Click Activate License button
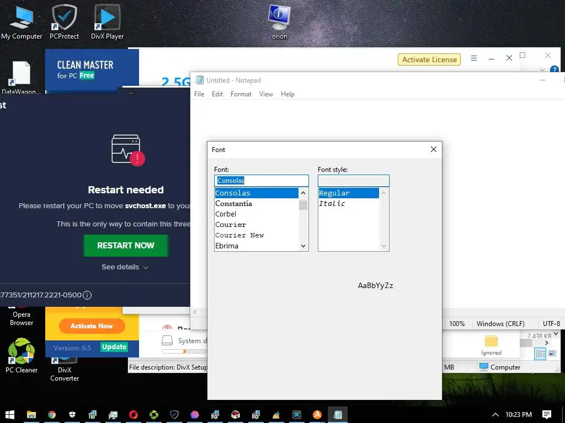 click(429, 59)
